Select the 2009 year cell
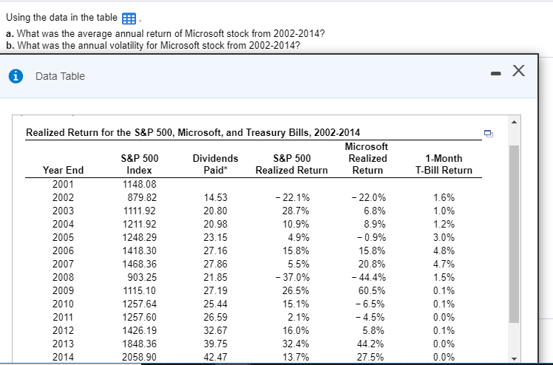This screenshot has width=553, height=365. [63, 290]
